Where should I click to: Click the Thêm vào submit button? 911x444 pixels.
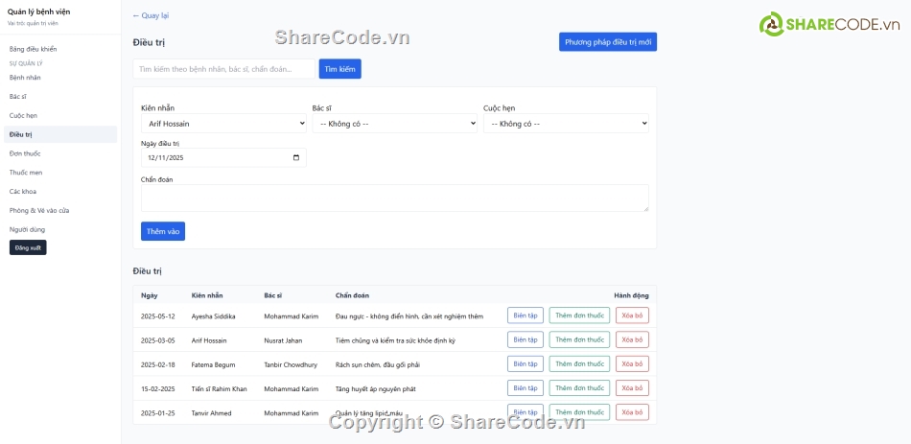click(x=163, y=231)
